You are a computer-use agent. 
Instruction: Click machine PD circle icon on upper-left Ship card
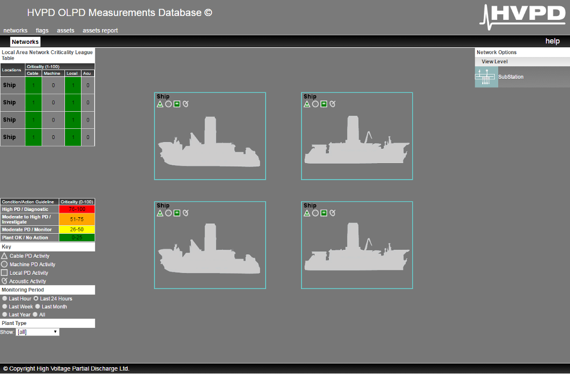[168, 104]
